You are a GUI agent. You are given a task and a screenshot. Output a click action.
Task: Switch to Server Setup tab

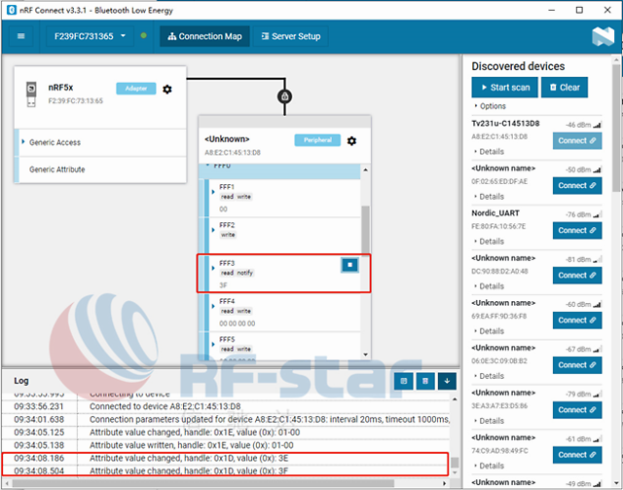[x=291, y=36]
